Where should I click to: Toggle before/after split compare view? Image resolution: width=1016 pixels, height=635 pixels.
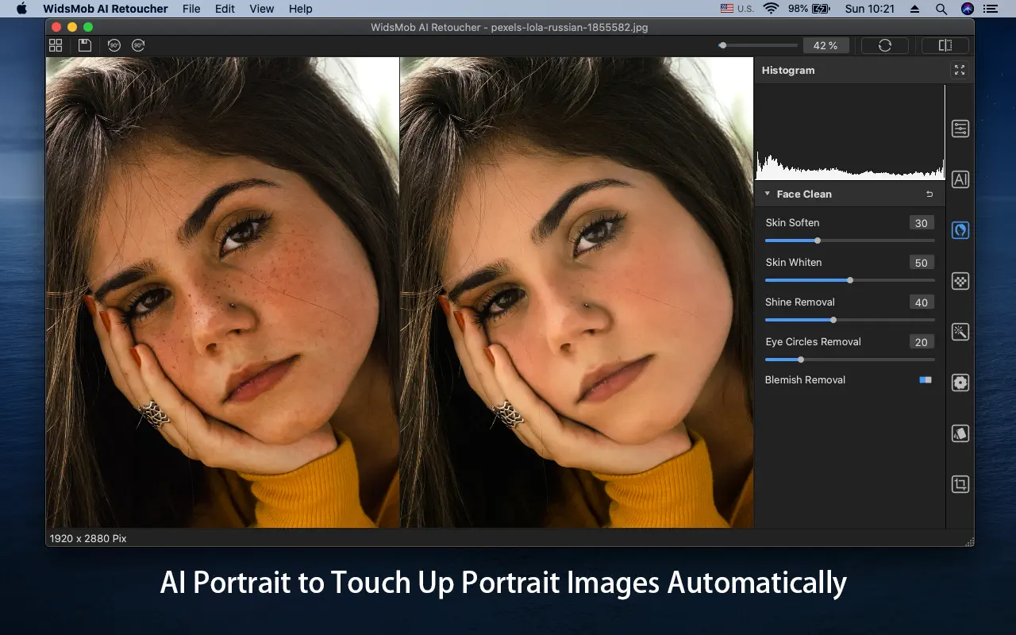(945, 45)
